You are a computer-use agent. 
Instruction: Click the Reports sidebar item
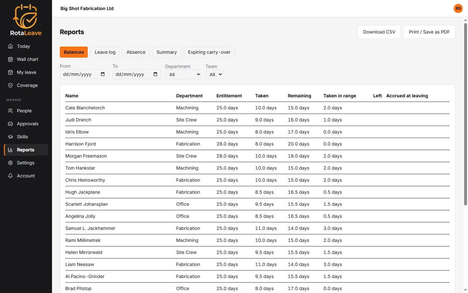(26, 150)
